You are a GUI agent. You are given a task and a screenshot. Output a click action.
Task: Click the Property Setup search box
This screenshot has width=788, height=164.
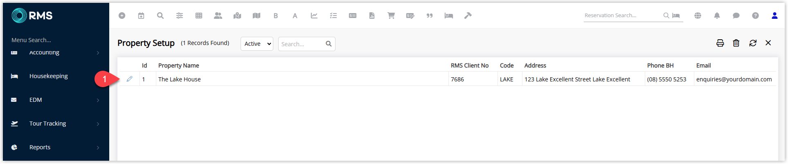tap(306, 44)
